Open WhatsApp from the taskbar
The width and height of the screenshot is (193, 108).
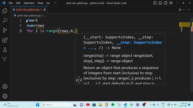[131, 105]
